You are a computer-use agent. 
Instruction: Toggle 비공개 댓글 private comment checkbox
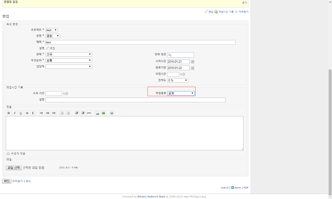[x=8, y=154]
